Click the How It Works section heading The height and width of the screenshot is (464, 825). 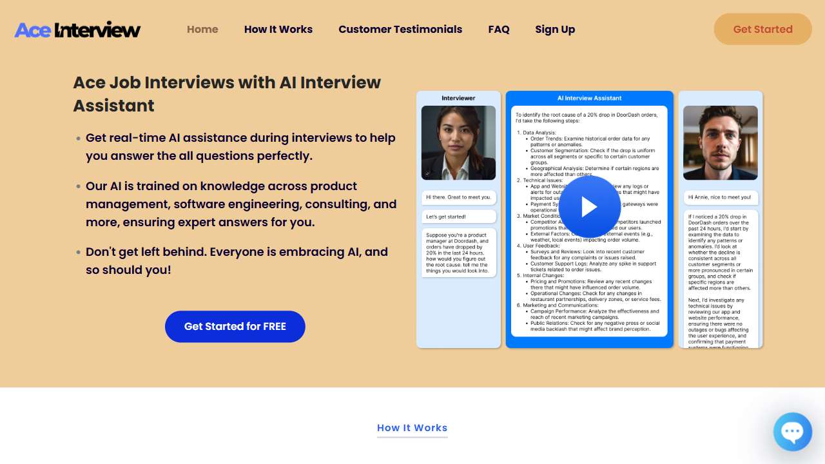coord(412,428)
